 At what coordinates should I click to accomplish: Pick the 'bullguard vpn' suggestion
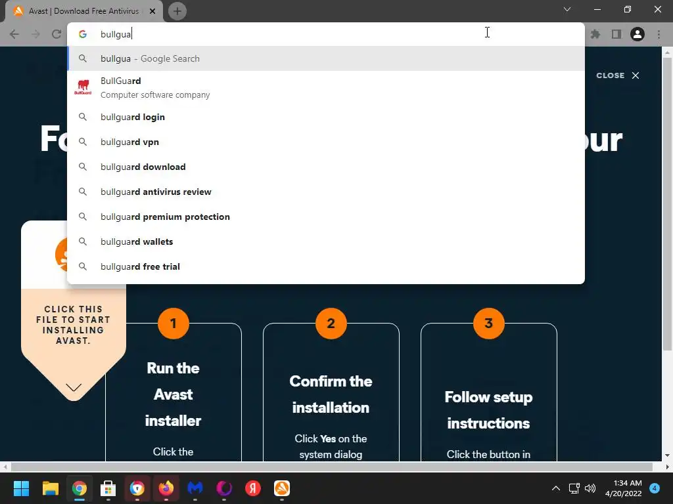tap(326, 142)
